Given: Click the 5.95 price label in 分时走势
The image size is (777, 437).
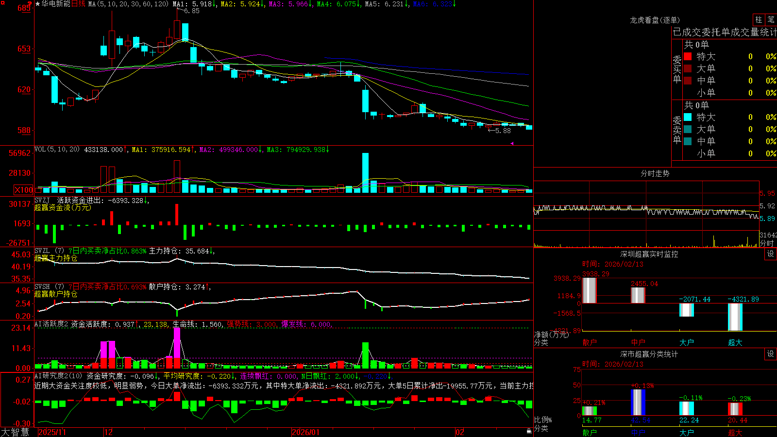Looking at the screenshot, I should pos(767,193).
